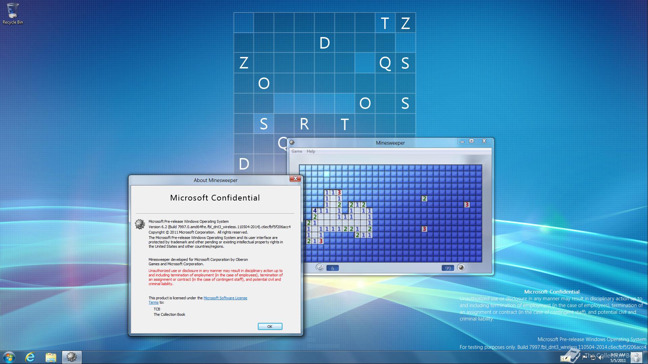Viewport: 648px width, 364px height.
Task: Click the remaining mines counter 99
Action: point(448,268)
